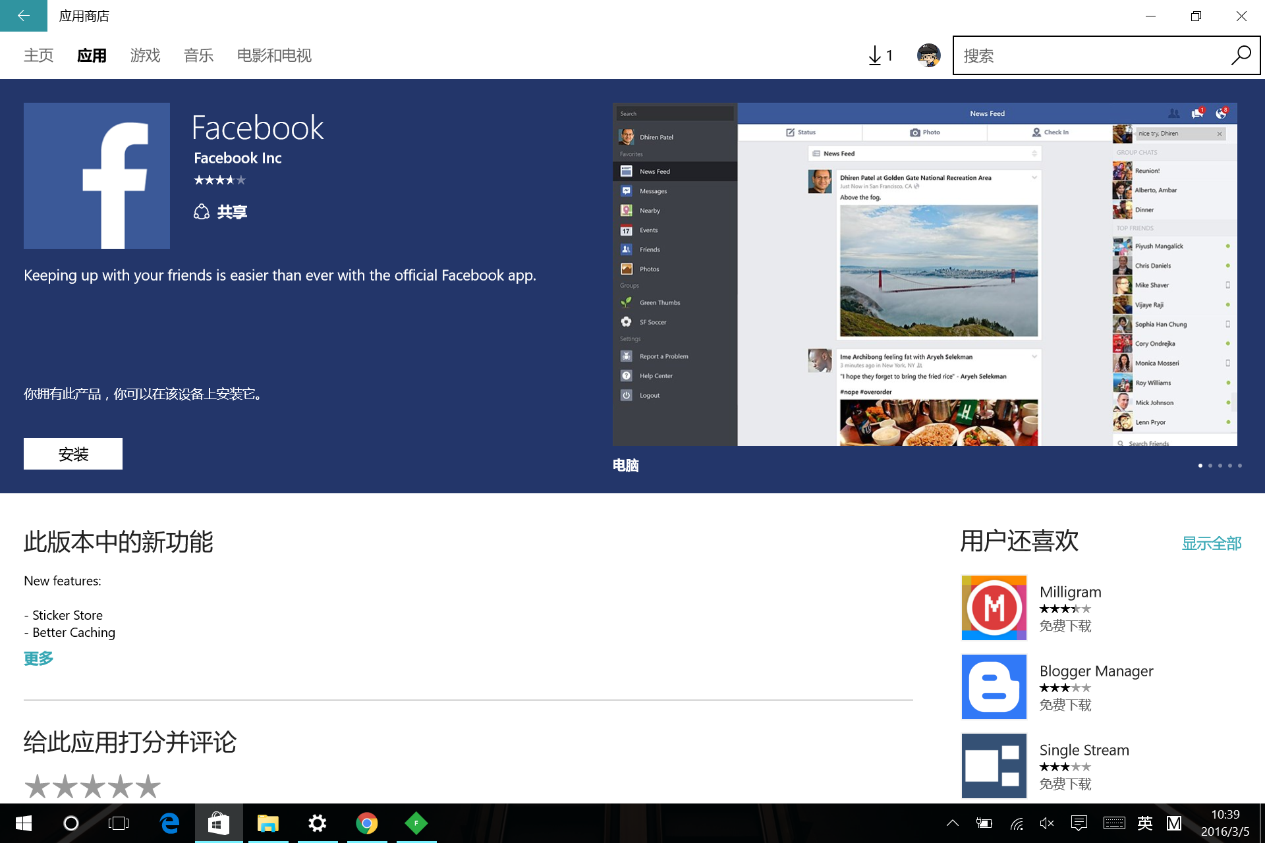
Task: Open the Milligram app icon
Action: coord(994,607)
